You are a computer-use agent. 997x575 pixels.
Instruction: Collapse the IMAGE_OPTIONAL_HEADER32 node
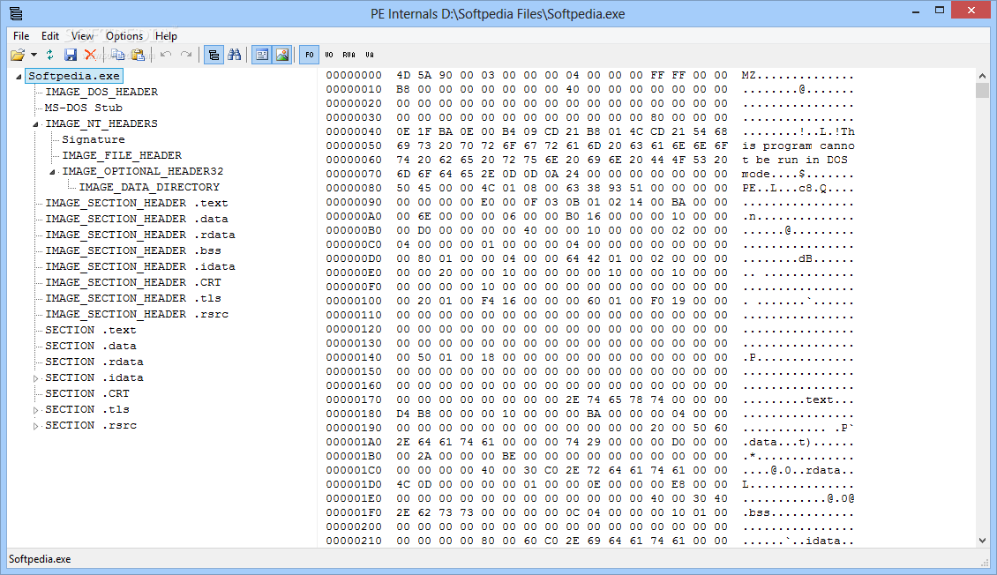[53, 172]
